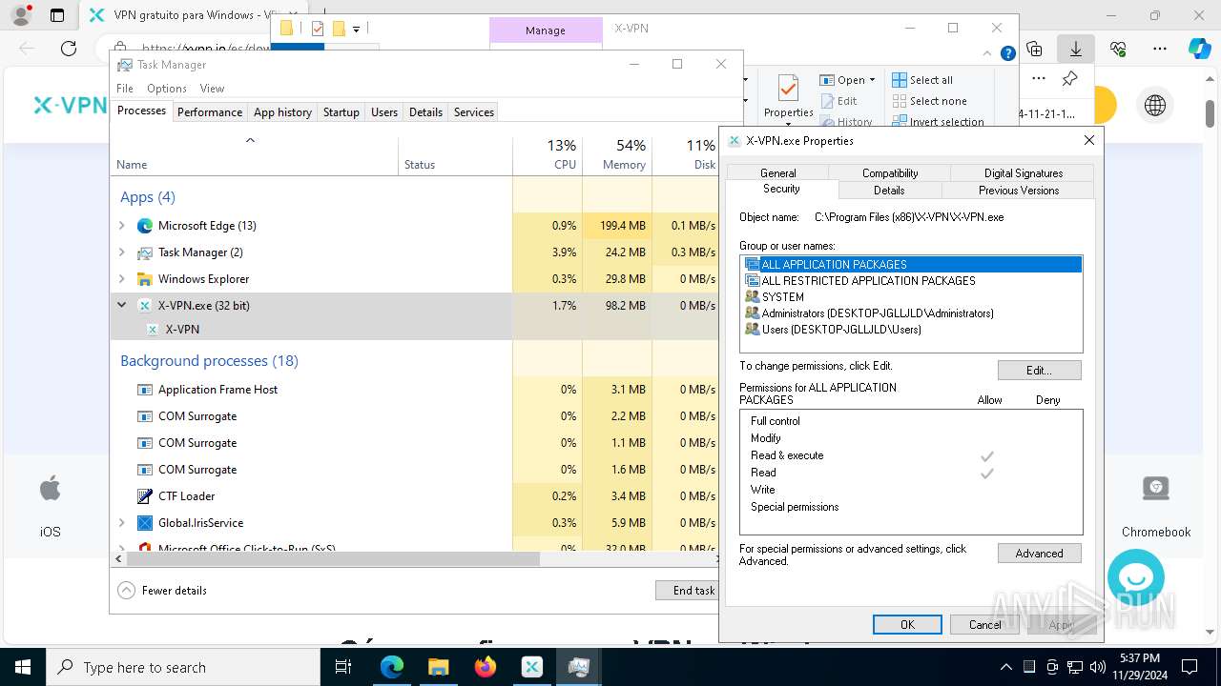Open the Services tab in Task Manager
This screenshot has width=1221, height=686.
(x=474, y=112)
